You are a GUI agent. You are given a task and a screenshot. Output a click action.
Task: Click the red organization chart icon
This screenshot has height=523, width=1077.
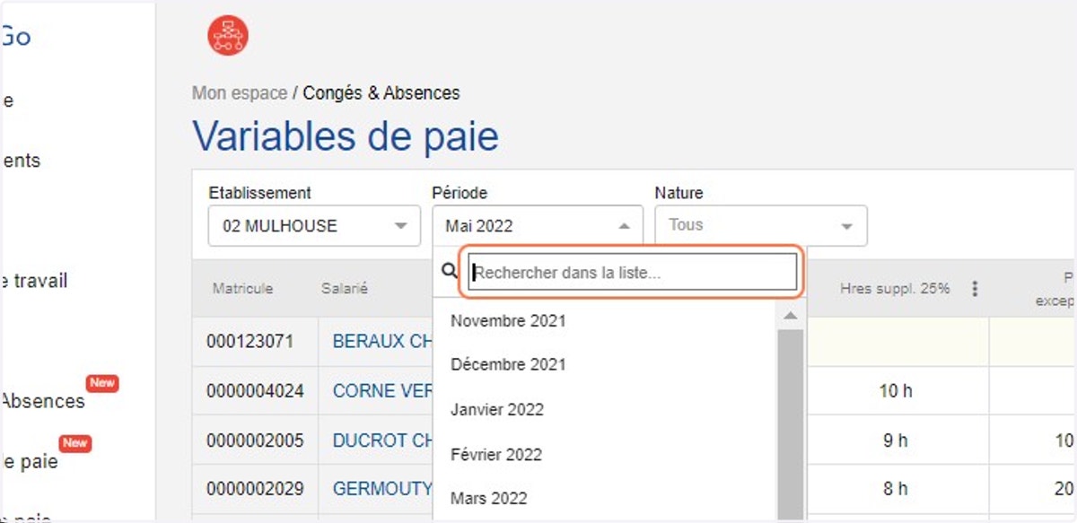tap(228, 36)
